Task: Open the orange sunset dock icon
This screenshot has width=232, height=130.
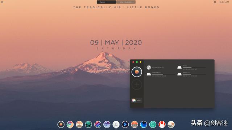Action: click(134, 124)
